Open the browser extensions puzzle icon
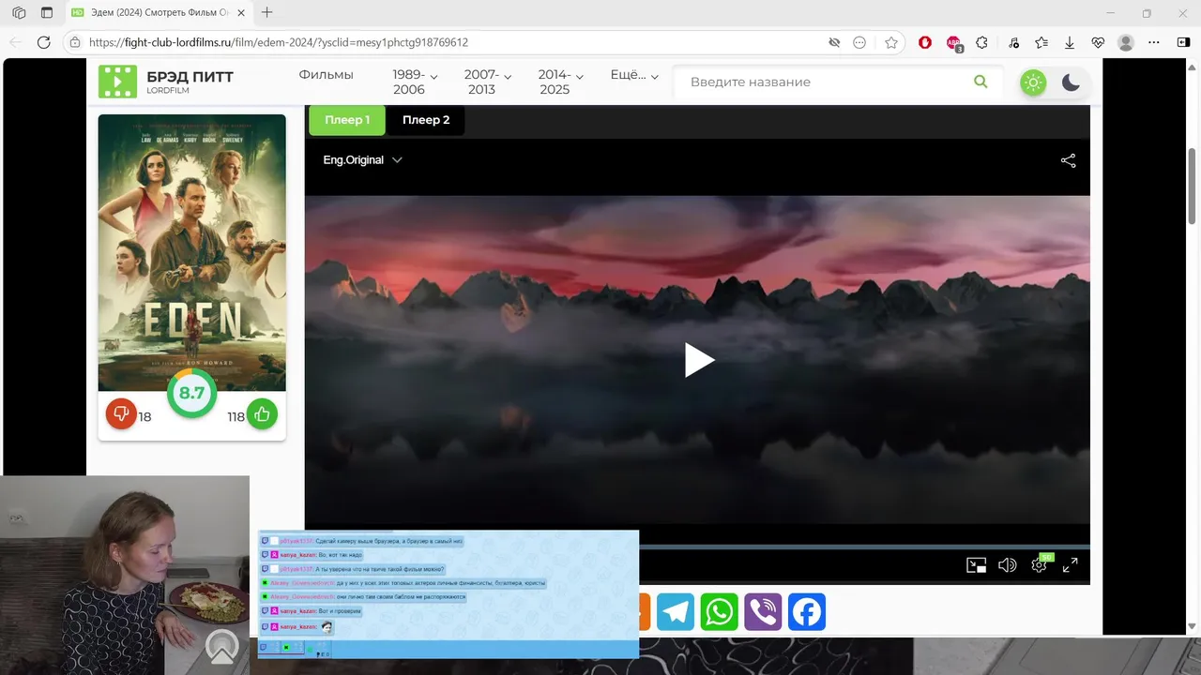This screenshot has height=675, width=1201. [982, 42]
